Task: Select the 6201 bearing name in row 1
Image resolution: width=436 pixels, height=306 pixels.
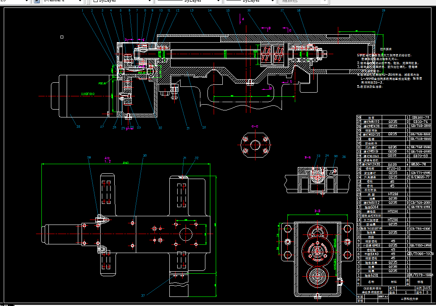Action: tap(371, 275)
